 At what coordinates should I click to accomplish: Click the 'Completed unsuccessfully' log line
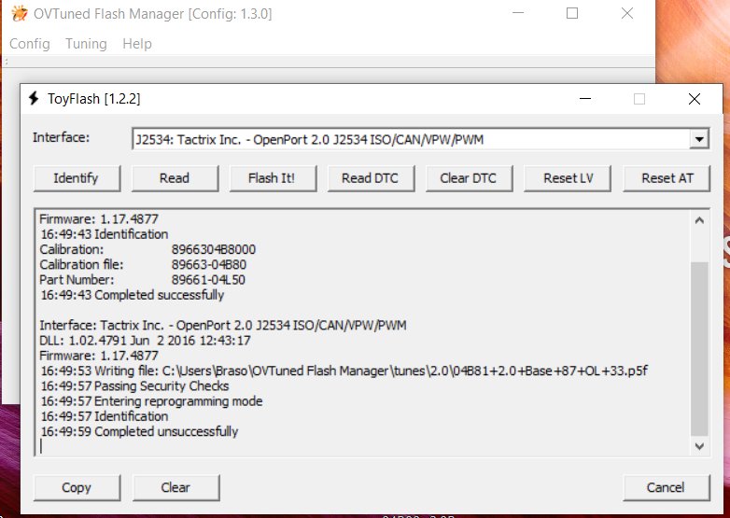pos(140,431)
